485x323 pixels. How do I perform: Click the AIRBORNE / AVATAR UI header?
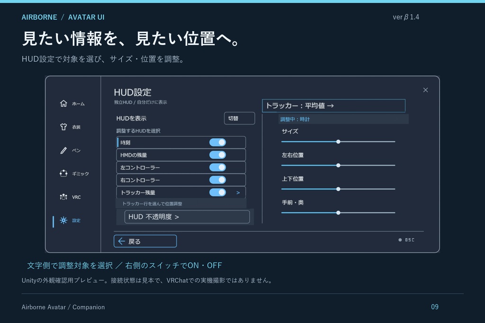tap(63, 17)
